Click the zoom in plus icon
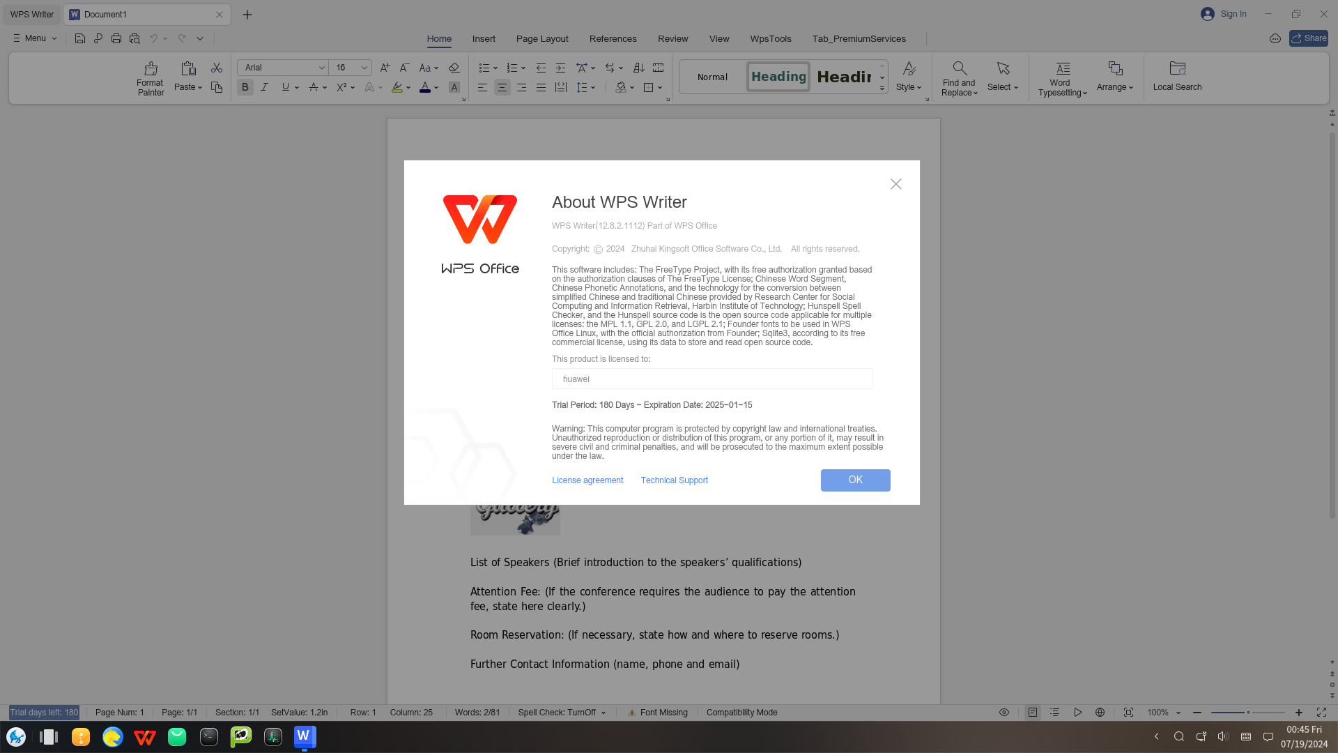 point(1299,713)
